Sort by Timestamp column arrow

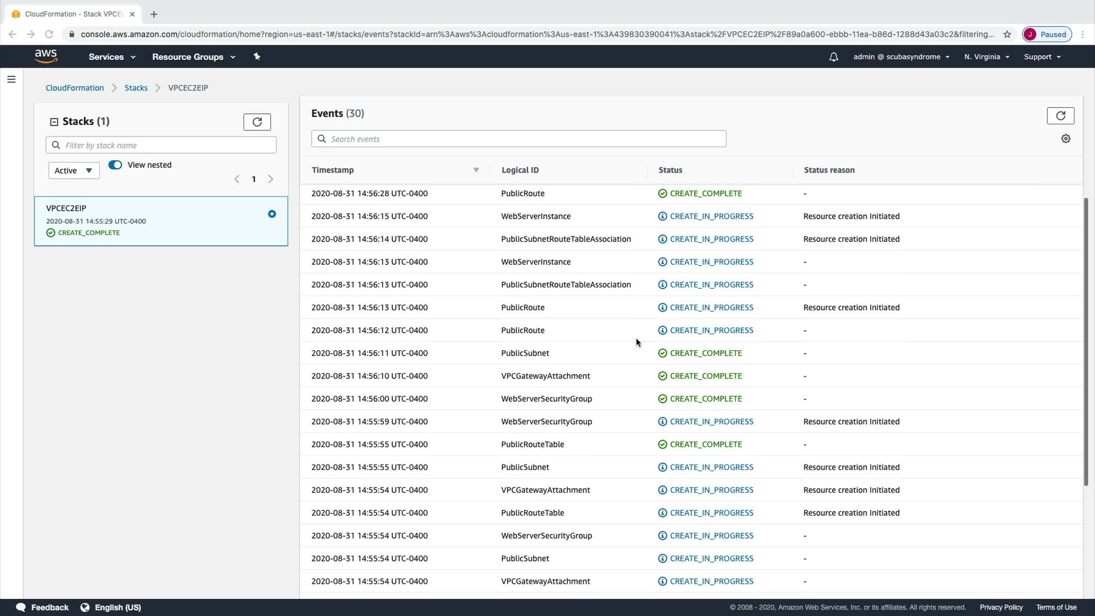[x=476, y=170]
